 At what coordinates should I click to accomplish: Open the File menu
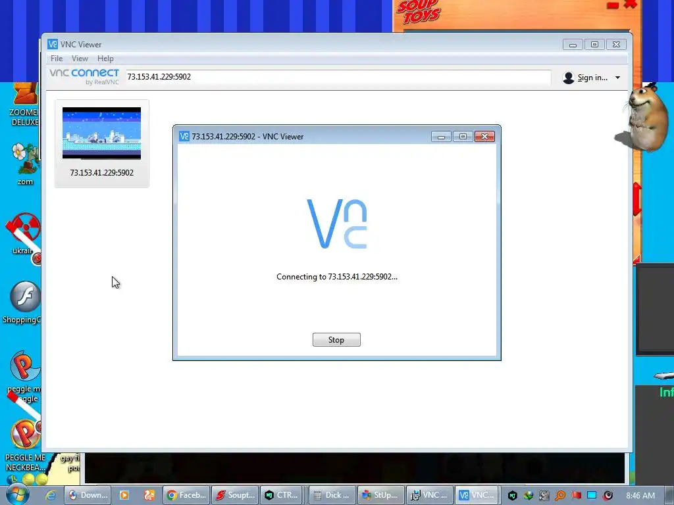57,59
